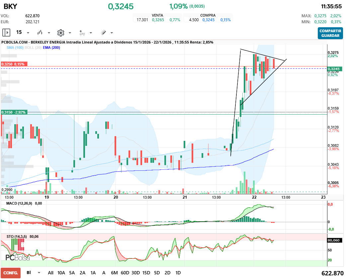Switch to the 1D time range

178,273
